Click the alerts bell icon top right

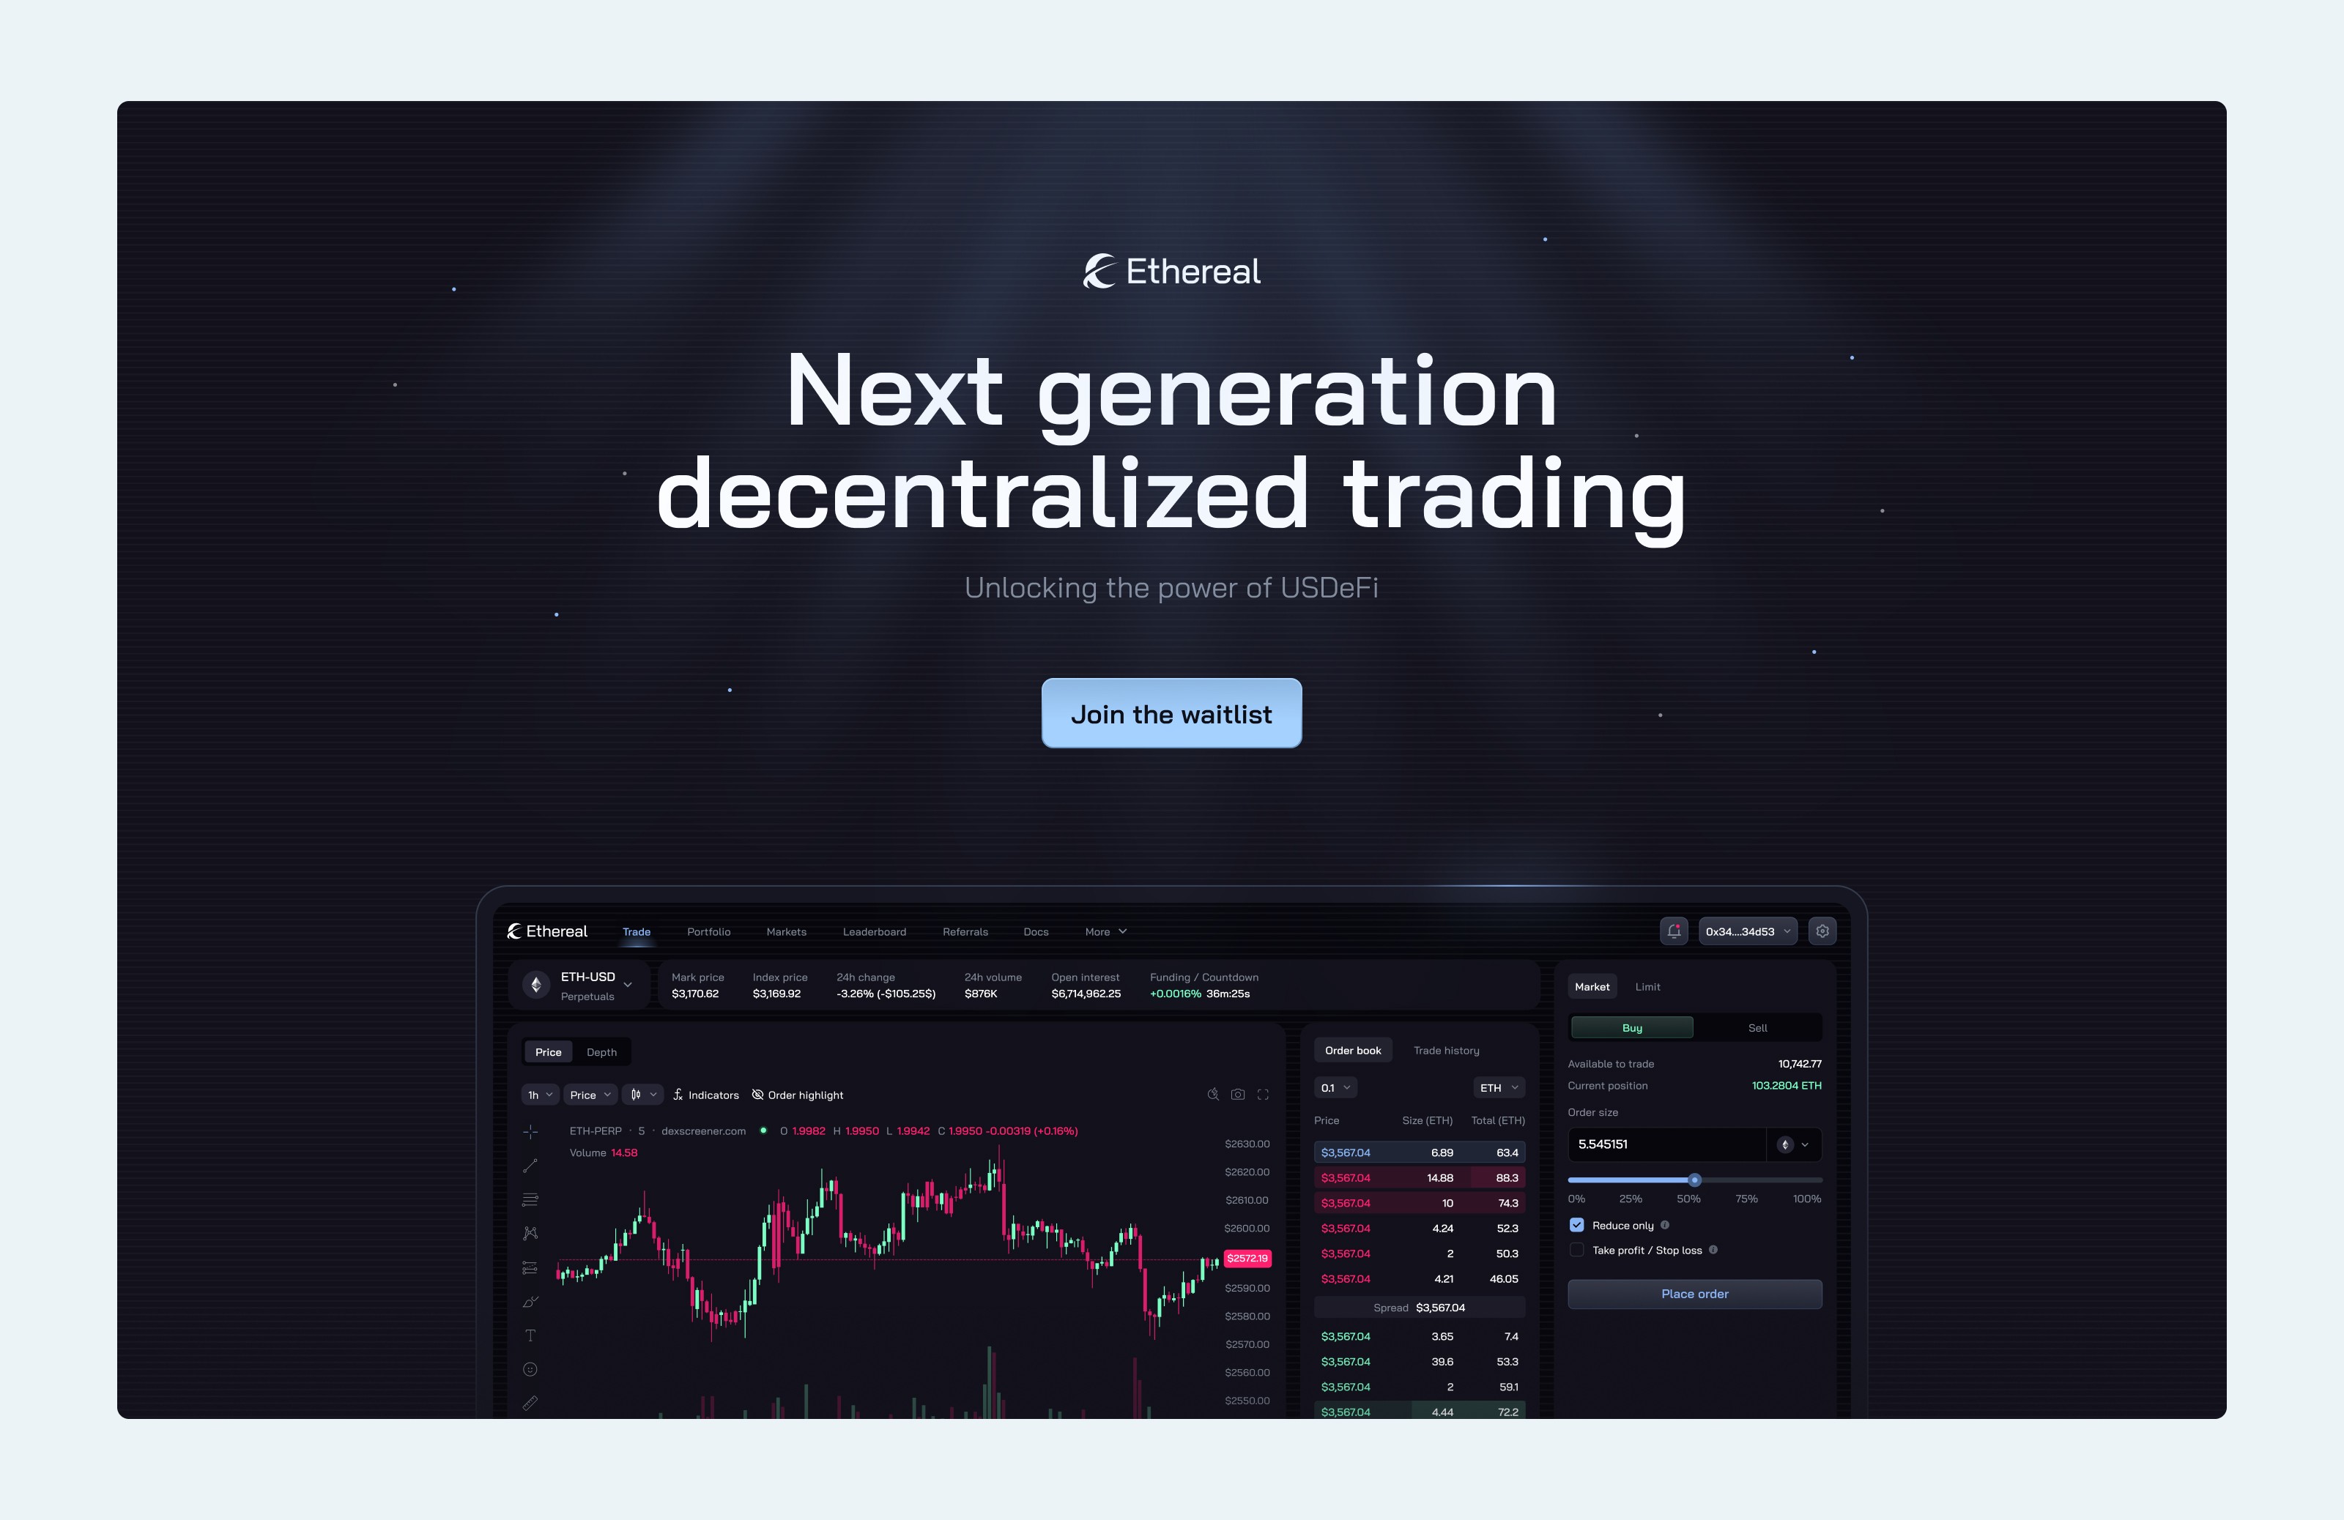point(1674,931)
